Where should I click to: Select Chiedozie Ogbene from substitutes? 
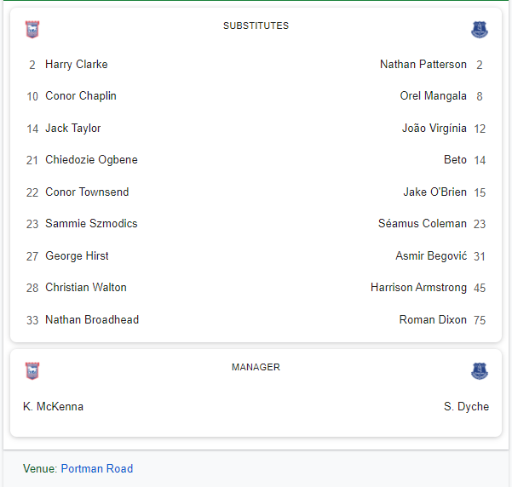click(x=91, y=160)
